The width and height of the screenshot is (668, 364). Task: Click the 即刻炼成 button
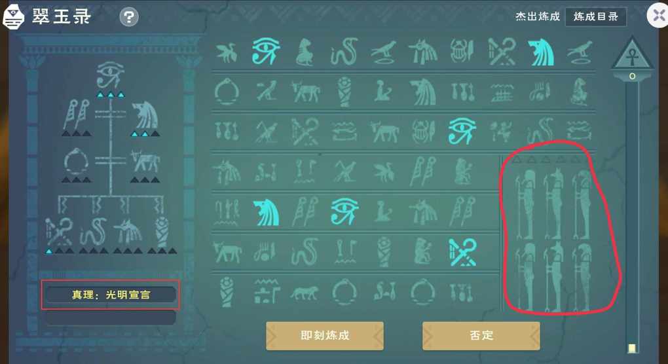click(x=325, y=335)
